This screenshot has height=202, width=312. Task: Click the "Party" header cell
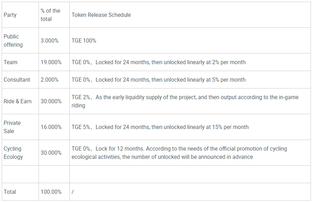10,15
